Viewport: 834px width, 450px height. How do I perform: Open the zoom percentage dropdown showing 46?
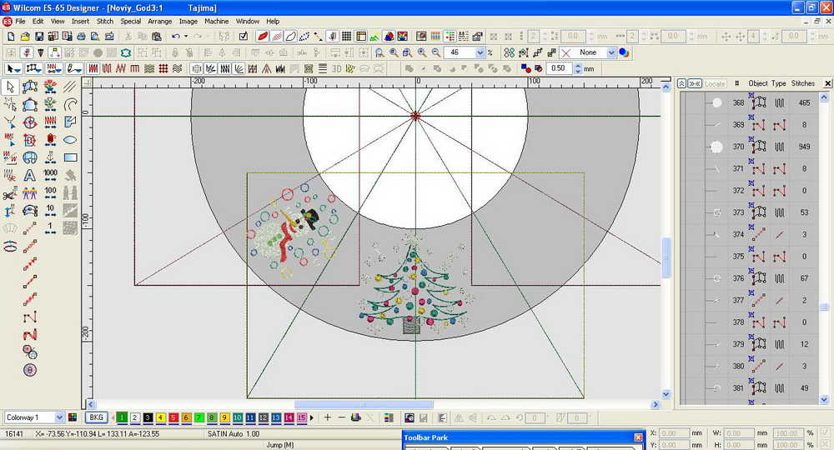point(480,52)
